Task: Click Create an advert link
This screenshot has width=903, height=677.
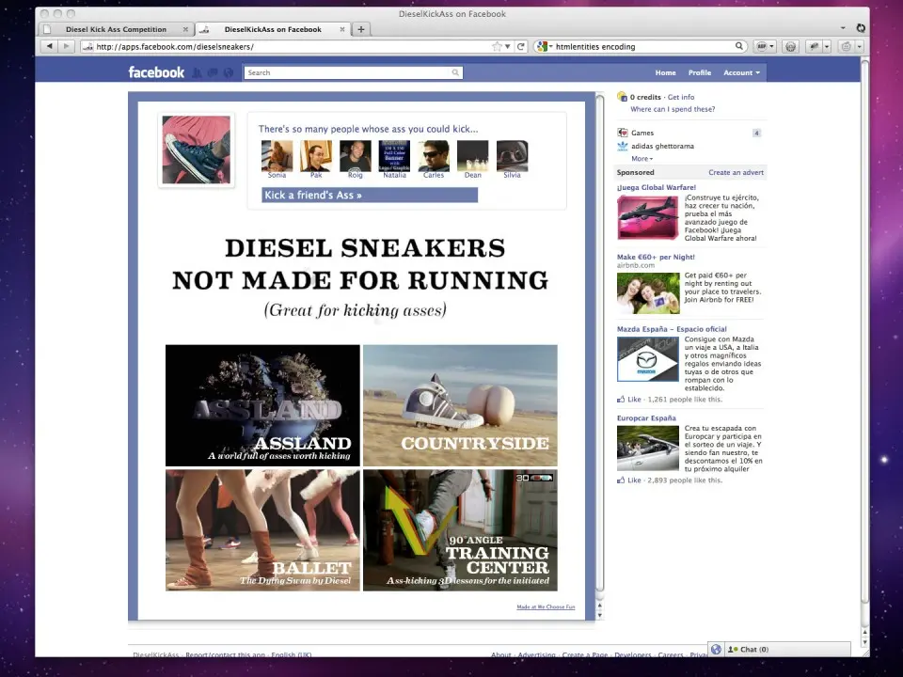Action: 736,173
